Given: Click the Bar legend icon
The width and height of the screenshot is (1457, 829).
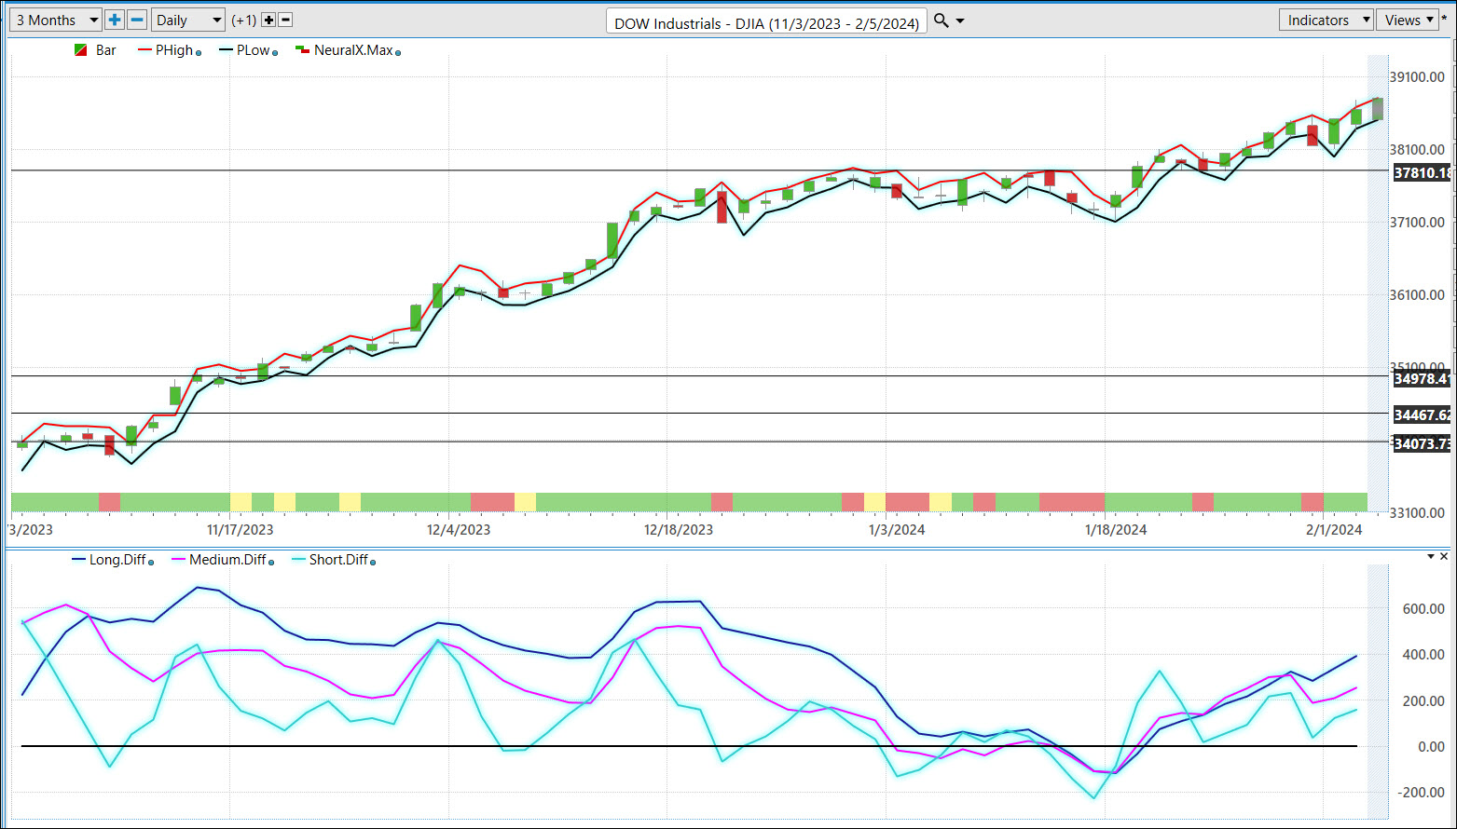Looking at the screenshot, I should tap(81, 50).
